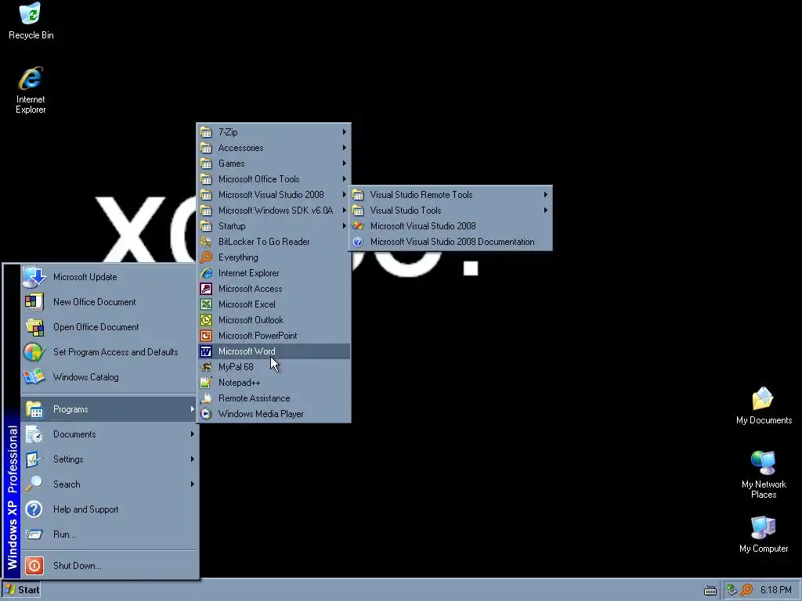Click the Microsoft Office Tools label
Viewport: 802px width, 601px height.
coord(258,179)
